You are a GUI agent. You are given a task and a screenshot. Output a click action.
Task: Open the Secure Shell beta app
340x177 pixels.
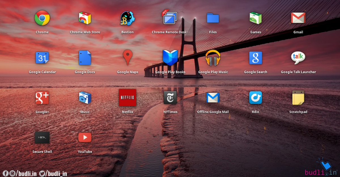pos(42,137)
